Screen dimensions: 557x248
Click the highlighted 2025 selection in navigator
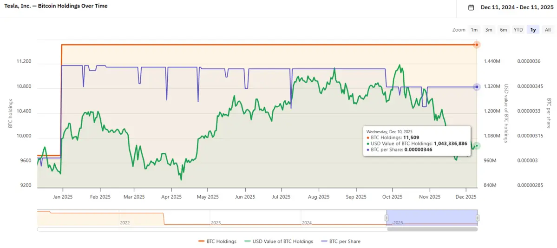[432, 218]
